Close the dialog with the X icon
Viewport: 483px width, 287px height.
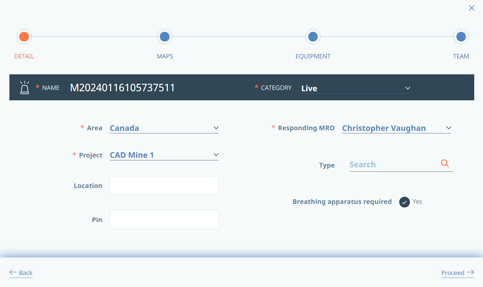point(472,8)
